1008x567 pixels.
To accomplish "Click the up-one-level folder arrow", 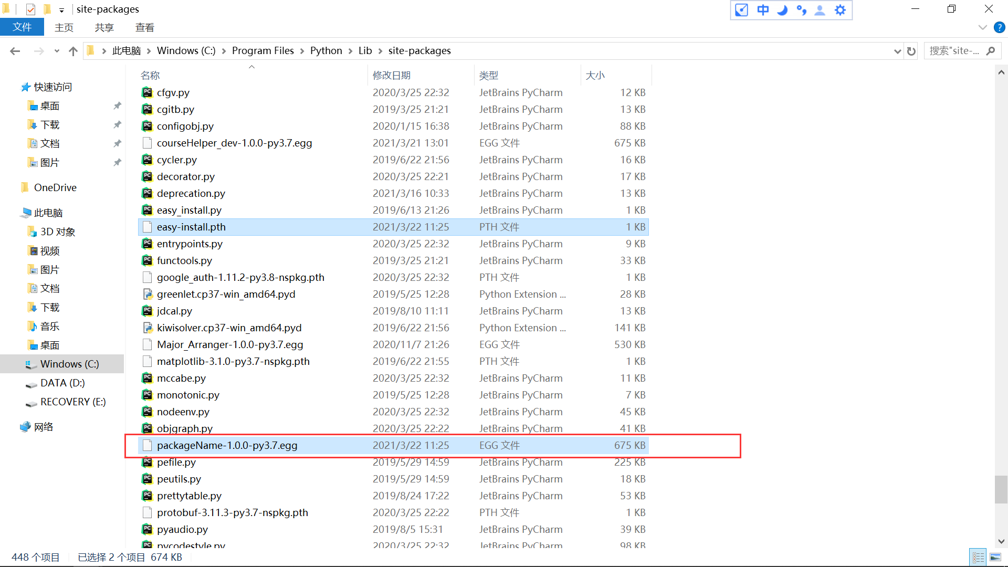I will point(73,50).
